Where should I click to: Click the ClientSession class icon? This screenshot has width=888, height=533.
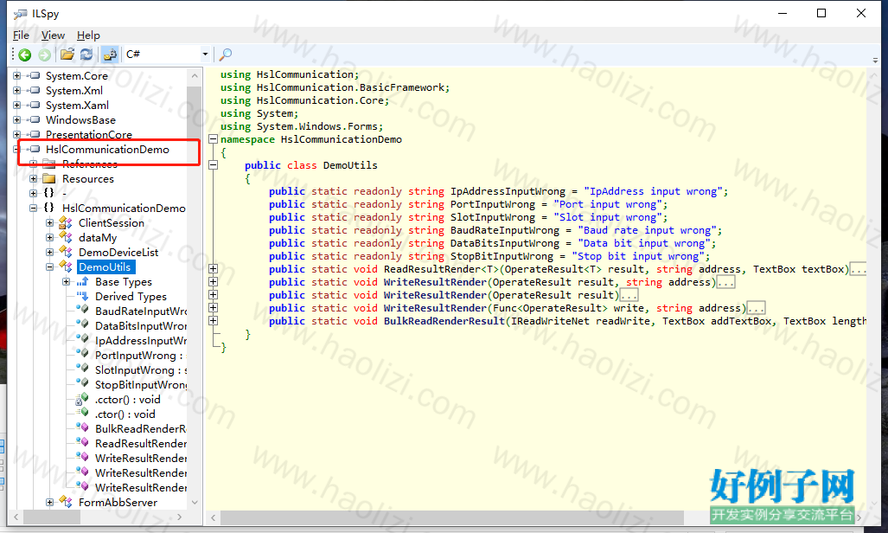point(66,223)
